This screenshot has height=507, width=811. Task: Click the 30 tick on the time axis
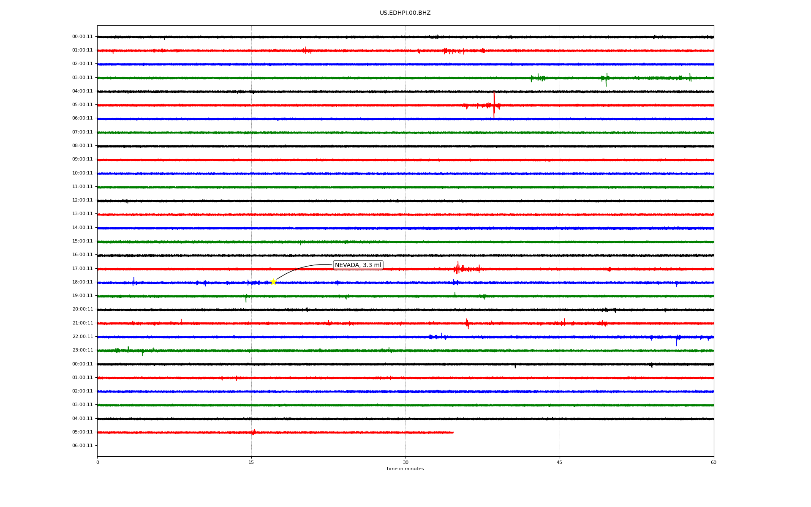point(405,462)
